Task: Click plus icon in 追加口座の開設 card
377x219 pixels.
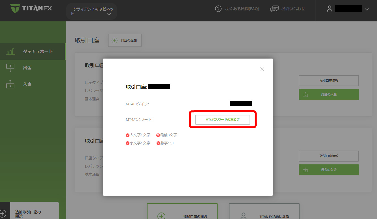Action: click(161, 216)
